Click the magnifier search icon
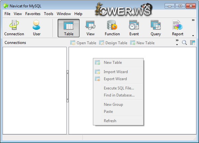Image resolution: width=199 pixels, height=143 pixels. [x=184, y=43]
